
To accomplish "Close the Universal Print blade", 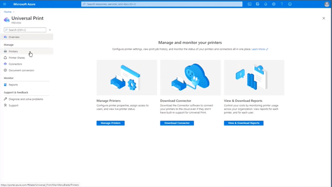I will click(324, 19).
